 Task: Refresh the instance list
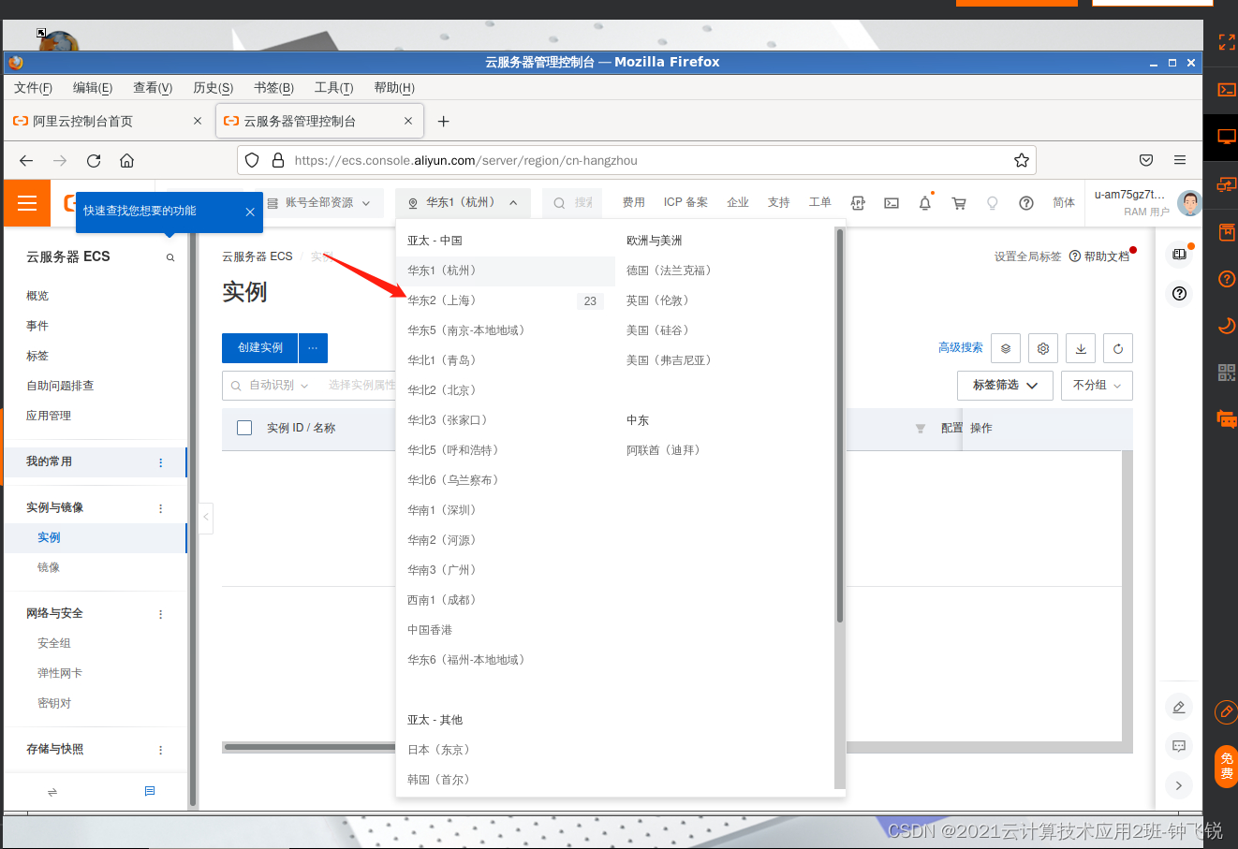pyautogui.click(x=1118, y=348)
